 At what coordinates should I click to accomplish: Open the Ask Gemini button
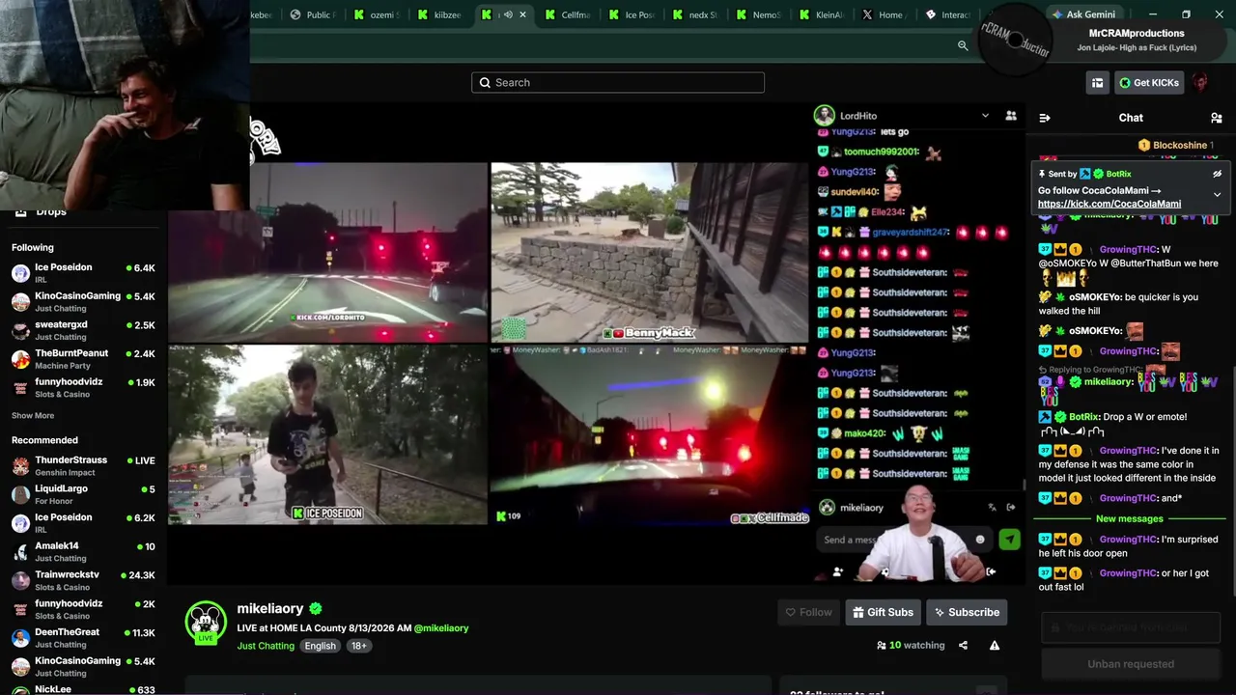point(1083,14)
